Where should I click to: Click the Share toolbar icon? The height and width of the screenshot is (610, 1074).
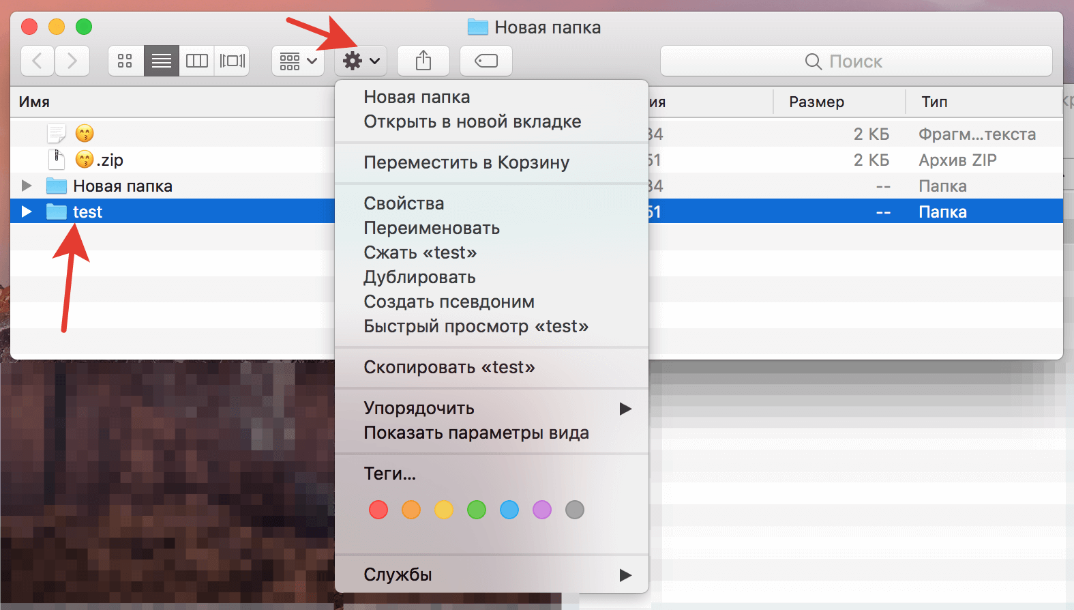pyautogui.click(x=423, y=61)
